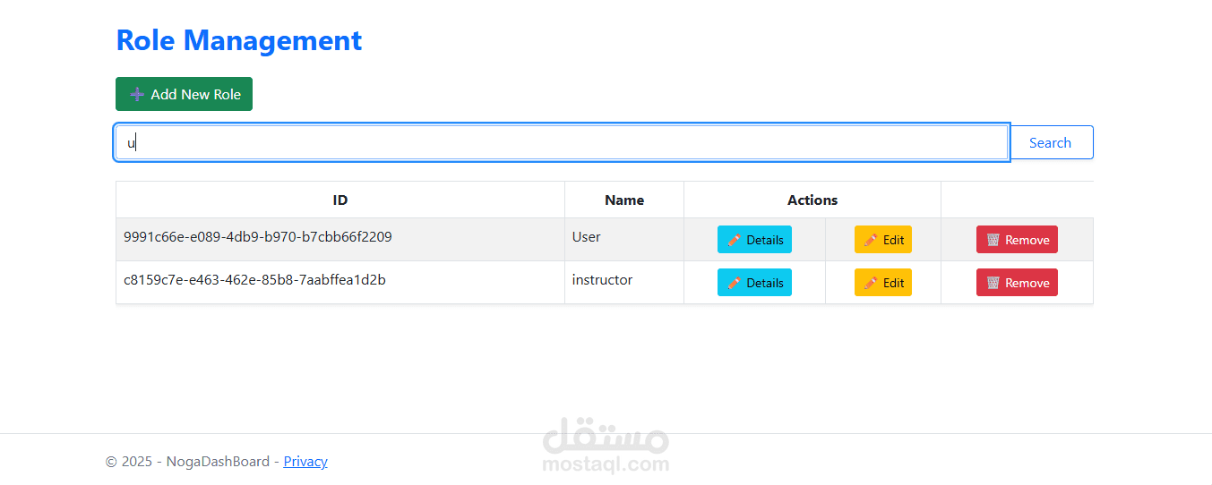Click the ID column header

(x=340, y=200)
